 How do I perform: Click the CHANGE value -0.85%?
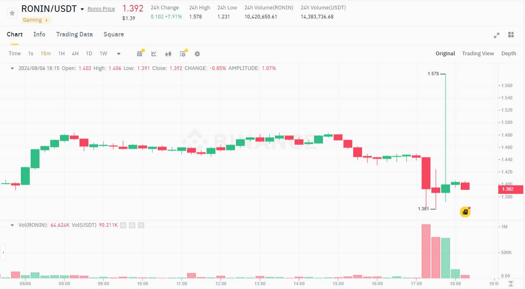click(x=218, y=68)
